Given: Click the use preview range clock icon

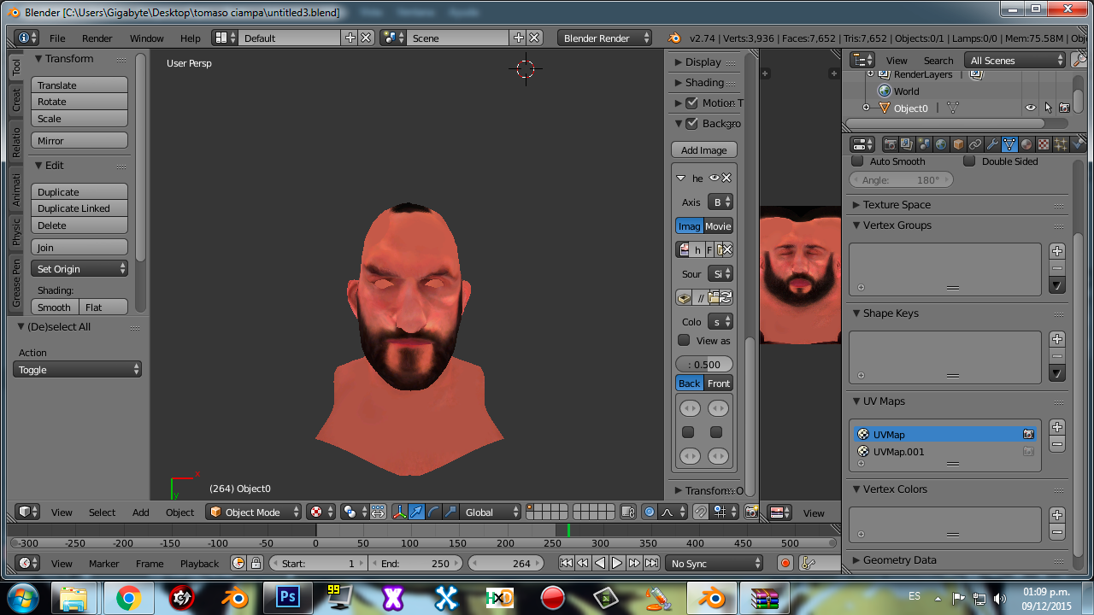Looking at the screenshot, I should point(238,563).
